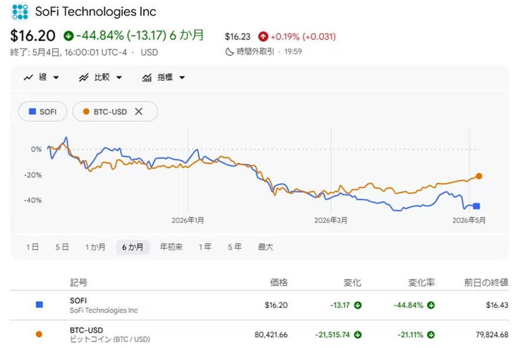Image resolution: width=521 pixels, height=348 pixels.
Task: Click the after-hours moon icon
Action: click(229, 52)
